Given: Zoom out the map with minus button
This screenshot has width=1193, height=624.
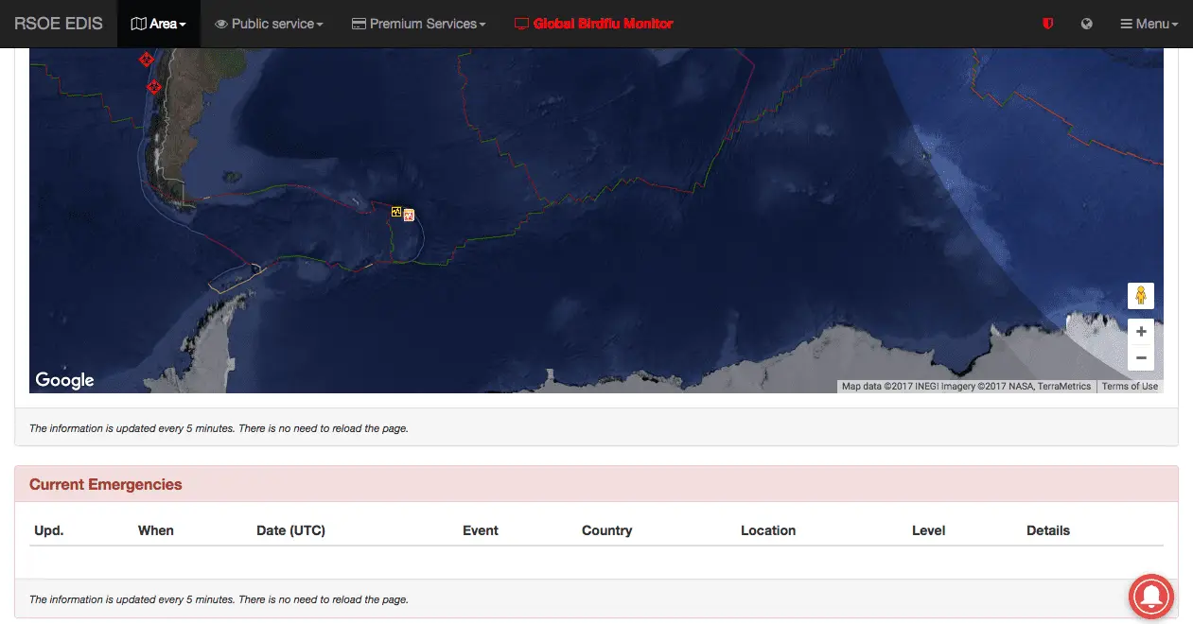Looking at the screenshot, I should coord(1141,358).
